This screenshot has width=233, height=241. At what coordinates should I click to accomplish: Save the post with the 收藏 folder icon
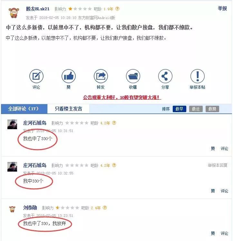tap(133, 76)
